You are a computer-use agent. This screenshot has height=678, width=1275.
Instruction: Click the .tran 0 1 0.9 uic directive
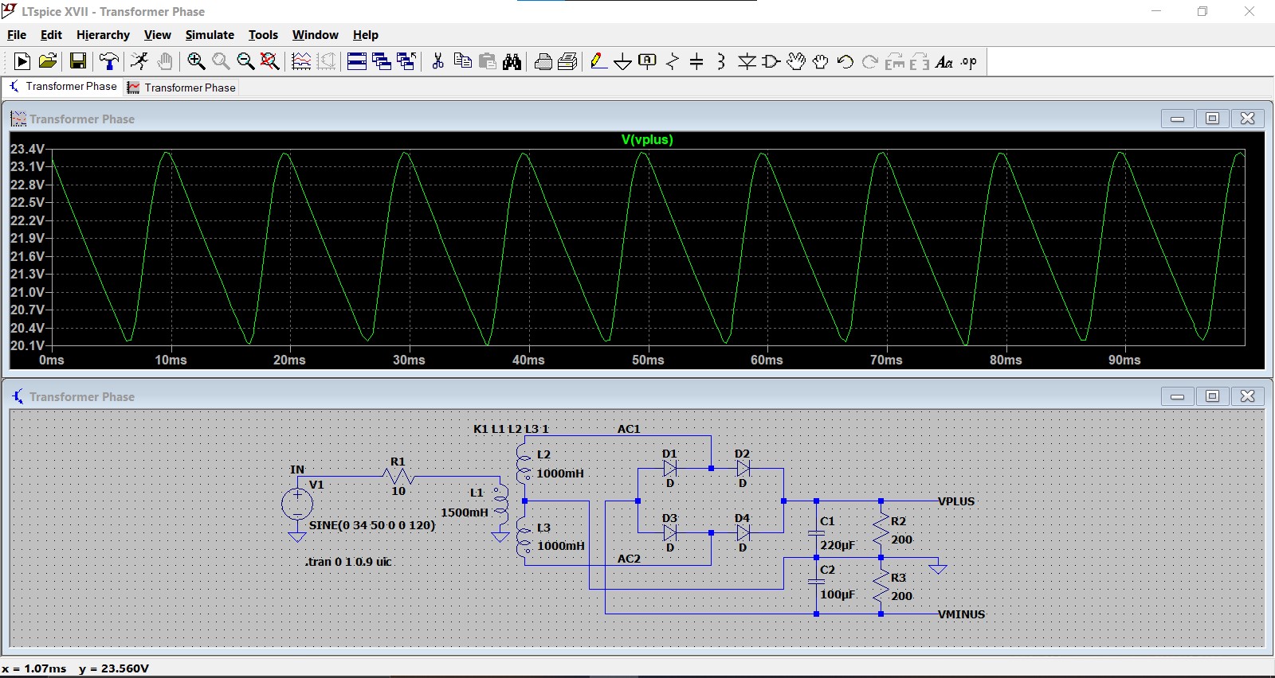coord(348,562)
